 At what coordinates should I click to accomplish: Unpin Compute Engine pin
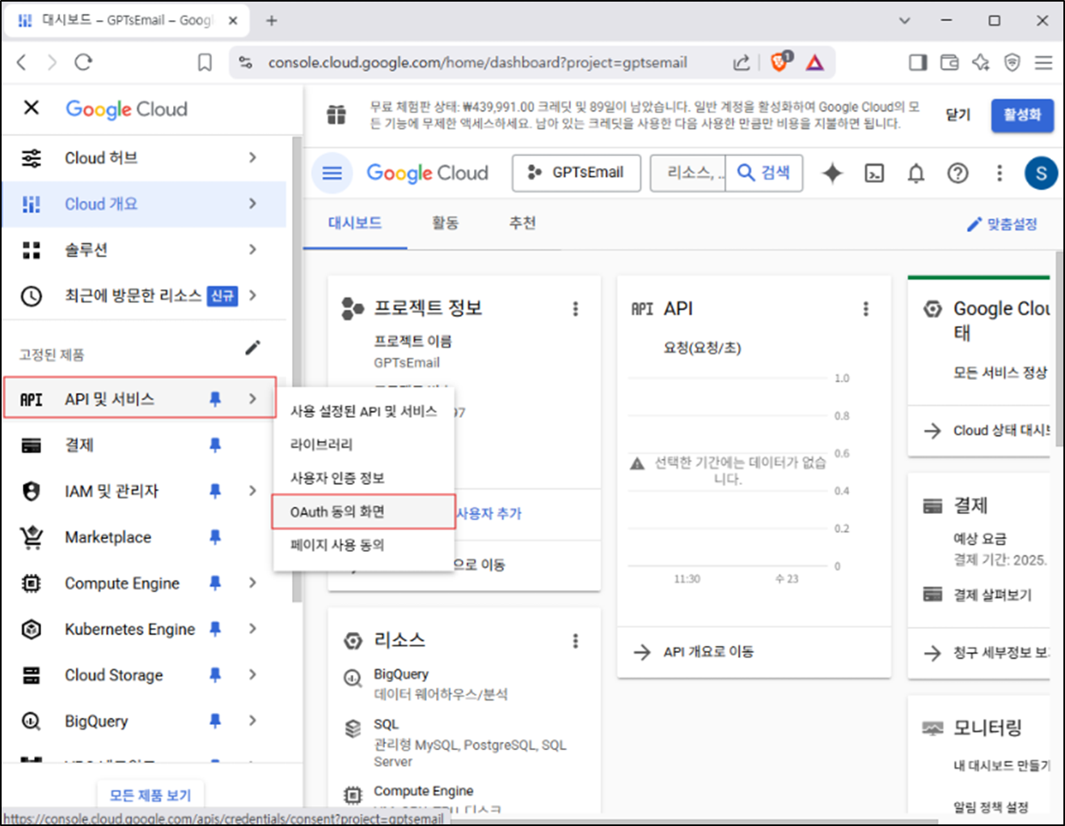click(x=215, y=583)
